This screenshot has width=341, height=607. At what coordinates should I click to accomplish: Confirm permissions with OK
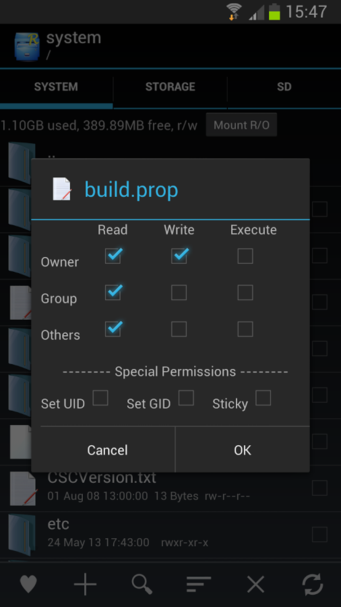pos(242,450)
